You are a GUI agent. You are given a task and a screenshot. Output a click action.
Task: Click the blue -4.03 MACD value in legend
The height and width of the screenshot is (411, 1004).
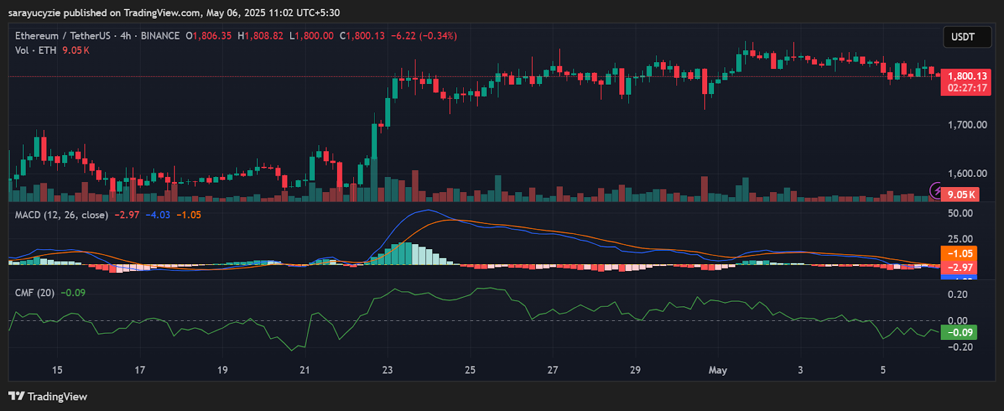(x=158, y=215)
